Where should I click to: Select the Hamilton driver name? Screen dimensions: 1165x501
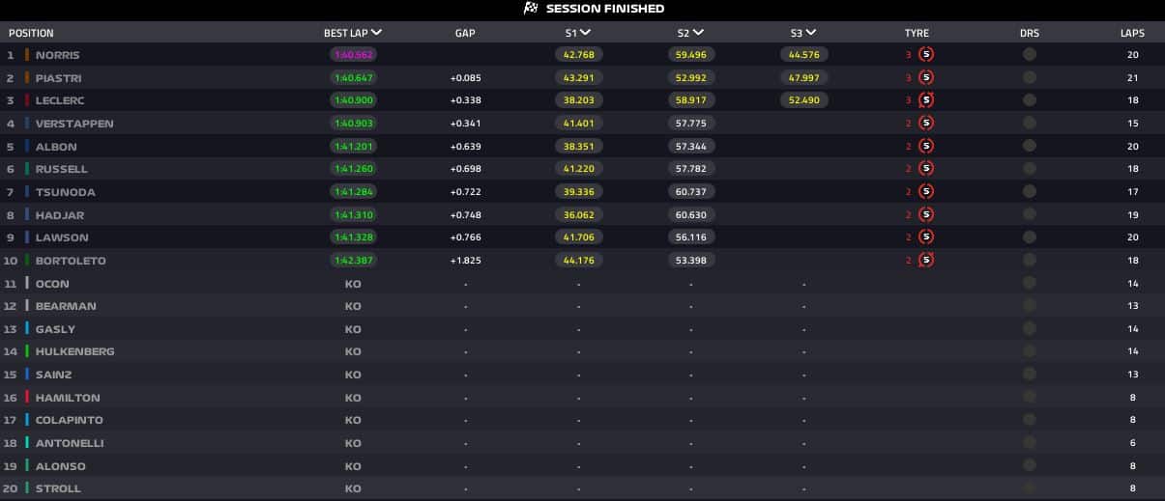pos(68,398)
